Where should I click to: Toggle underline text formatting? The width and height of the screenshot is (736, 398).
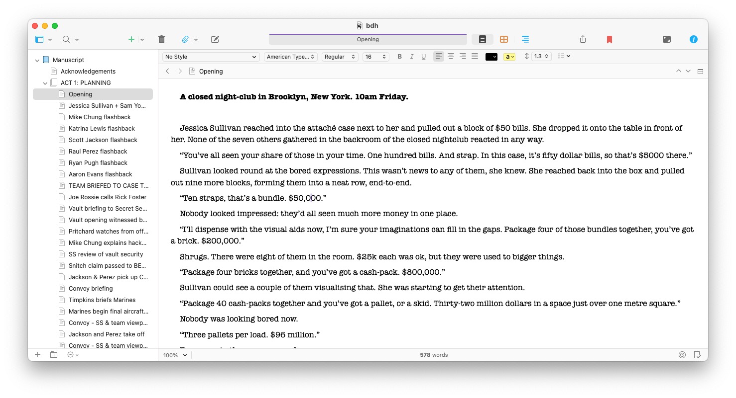coord(424,57)
